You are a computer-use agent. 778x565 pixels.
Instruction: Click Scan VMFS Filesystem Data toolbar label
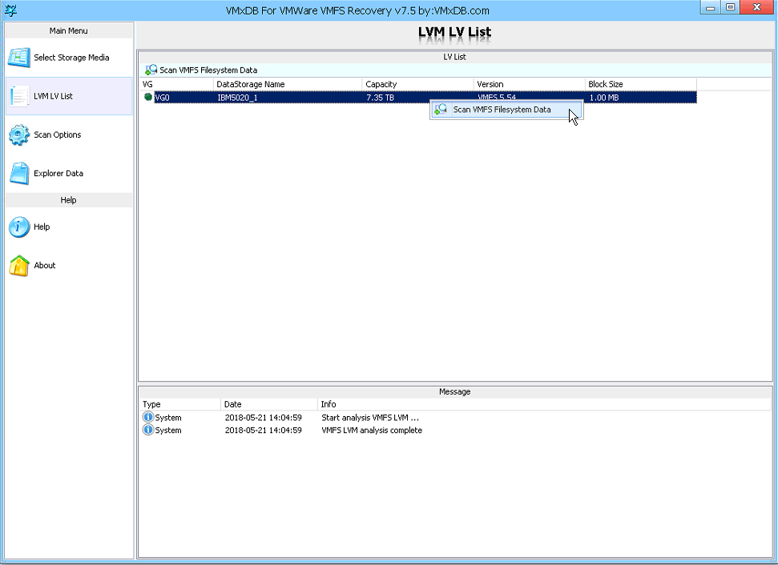pyautogui.click(x=208, y=70)
